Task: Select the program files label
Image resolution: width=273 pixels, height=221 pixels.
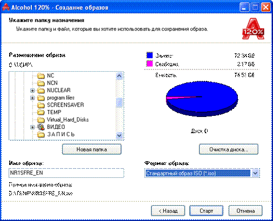Action: click(61, 98)
